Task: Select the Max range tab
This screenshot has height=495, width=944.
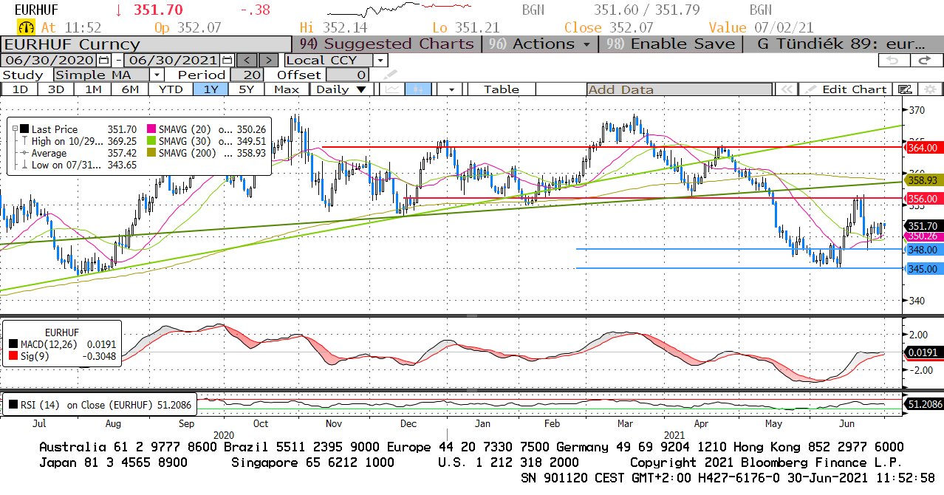Action: pyautogui.click(x=287, y=89)
